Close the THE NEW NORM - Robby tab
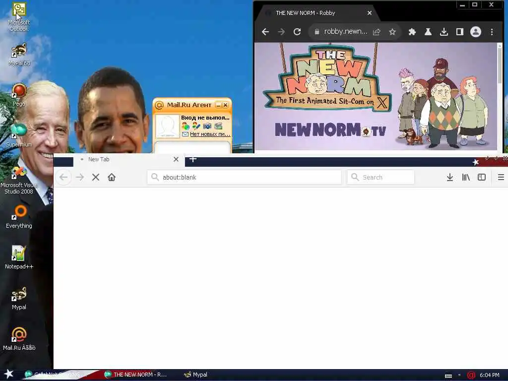The height and width of the screenshot is (381, 508). click(370, 13)
